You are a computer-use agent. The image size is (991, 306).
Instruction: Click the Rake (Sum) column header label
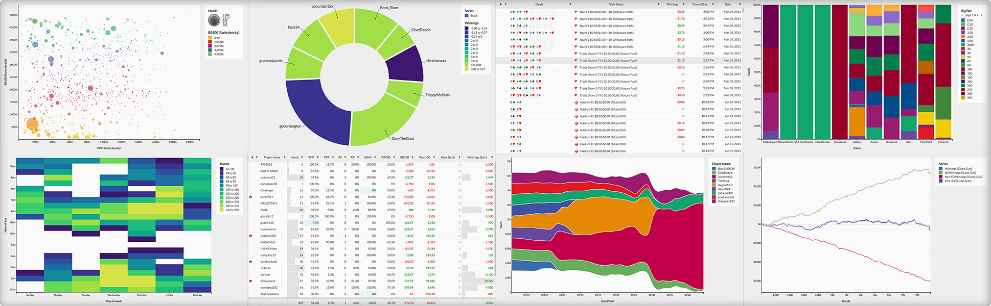[x=448, y=157]
